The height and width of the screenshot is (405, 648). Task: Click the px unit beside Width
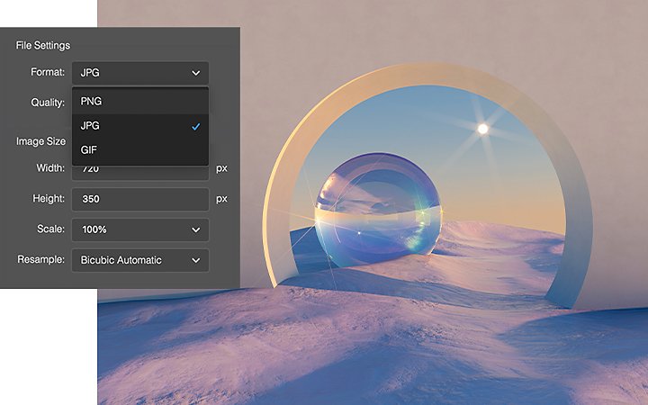(221, 168)
